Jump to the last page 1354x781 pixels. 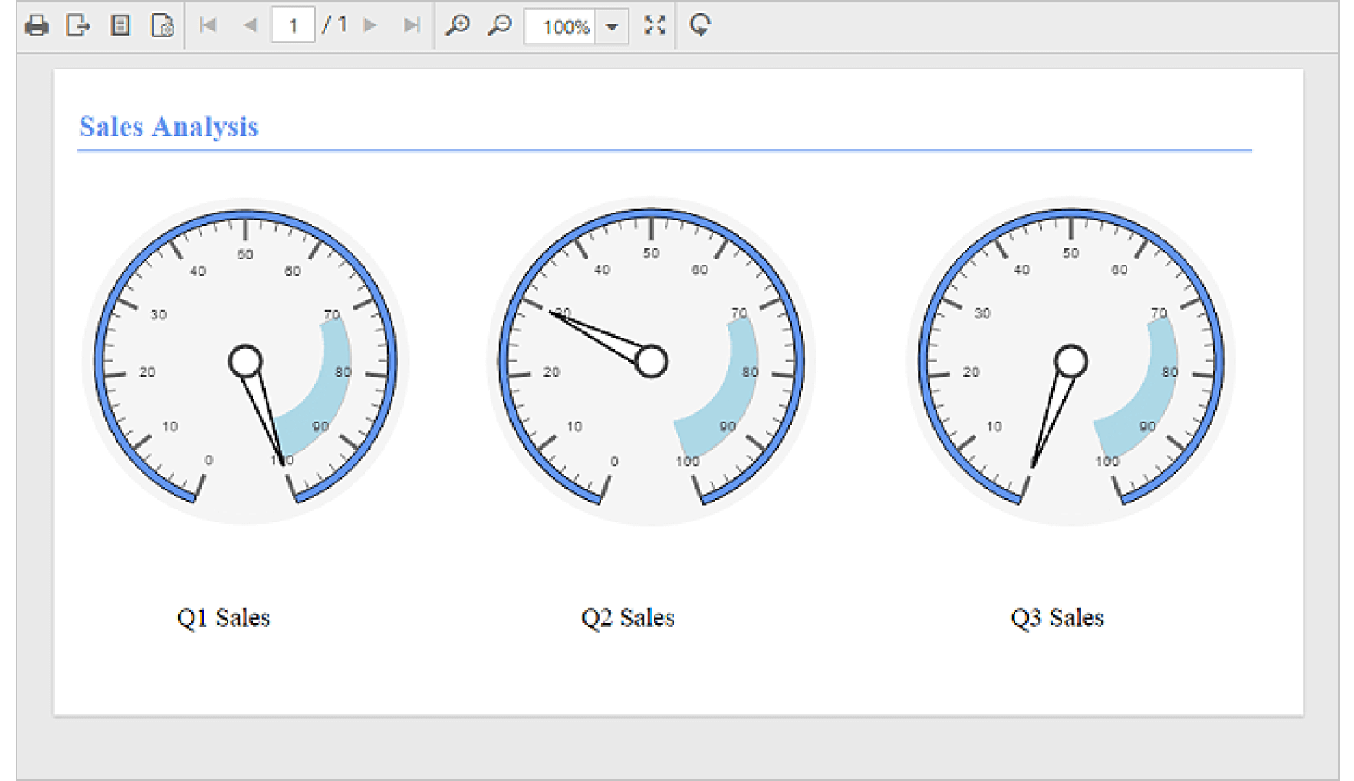(x=411, y=25)
